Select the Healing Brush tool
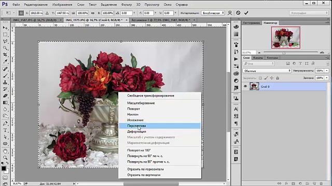The image size is (332, 186). click(5, 69)
